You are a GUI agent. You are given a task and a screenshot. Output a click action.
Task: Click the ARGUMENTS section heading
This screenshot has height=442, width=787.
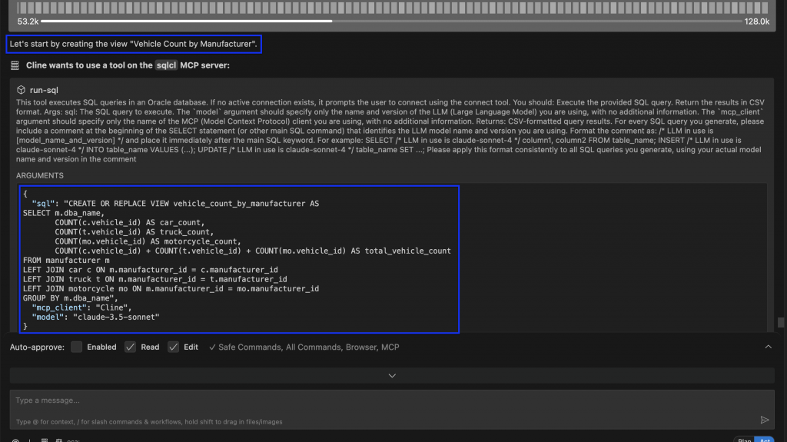pos(40,176)
